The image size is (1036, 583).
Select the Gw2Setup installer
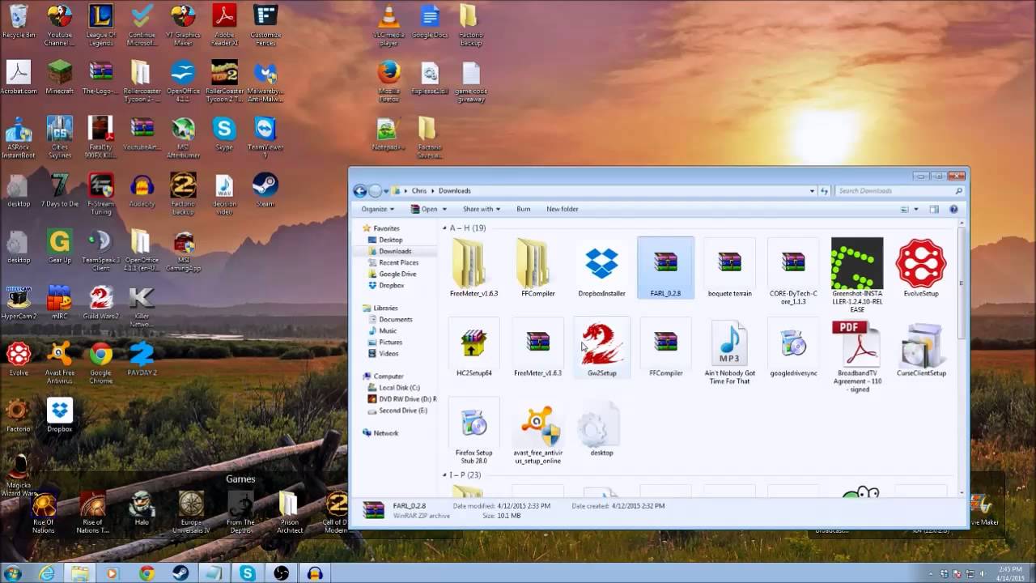tap(601, 348)
